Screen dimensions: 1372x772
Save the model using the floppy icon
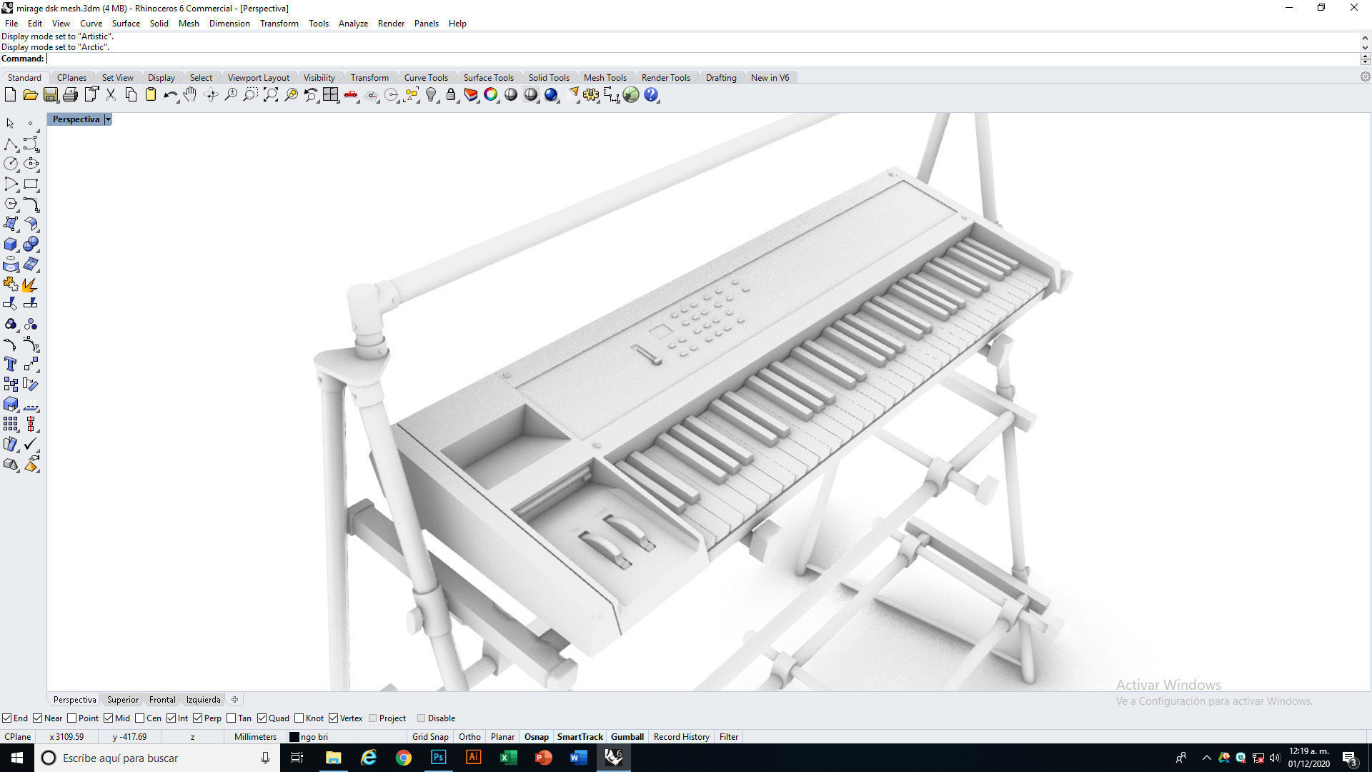(x=50, y=94)
